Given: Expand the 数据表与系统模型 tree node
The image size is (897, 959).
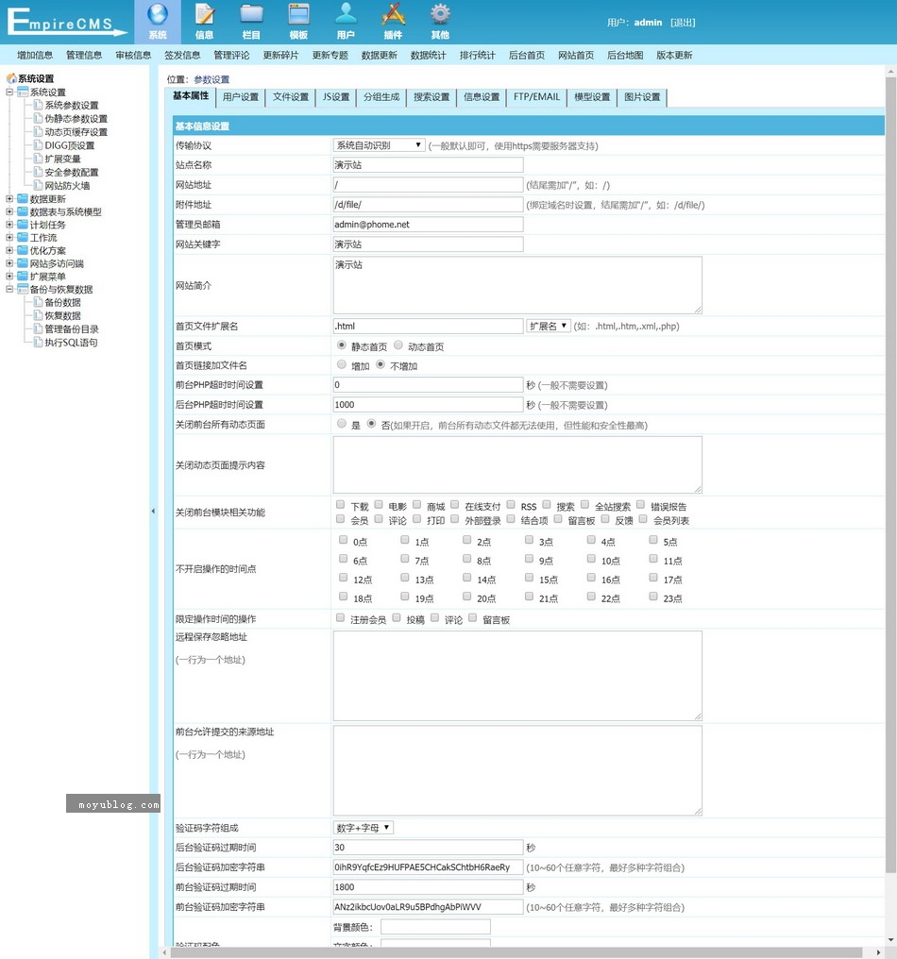Looking at the screenshot, I should pyautogui.click(x=9, y=211).
